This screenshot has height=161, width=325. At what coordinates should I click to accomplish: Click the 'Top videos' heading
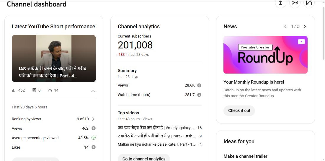[x=128, y=113]
